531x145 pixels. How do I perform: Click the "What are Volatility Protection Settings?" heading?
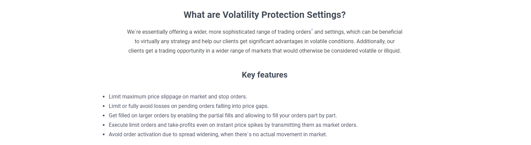click(264, 15)
